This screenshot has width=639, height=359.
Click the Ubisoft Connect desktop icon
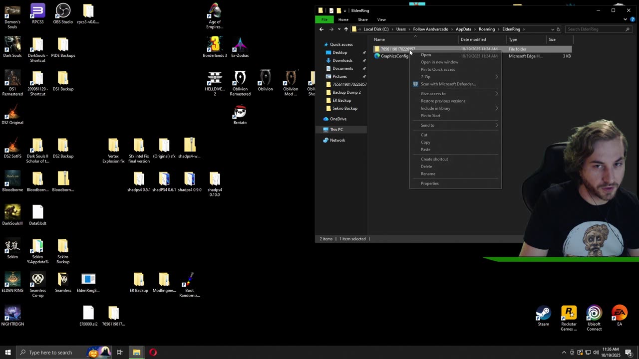(594, 314)
